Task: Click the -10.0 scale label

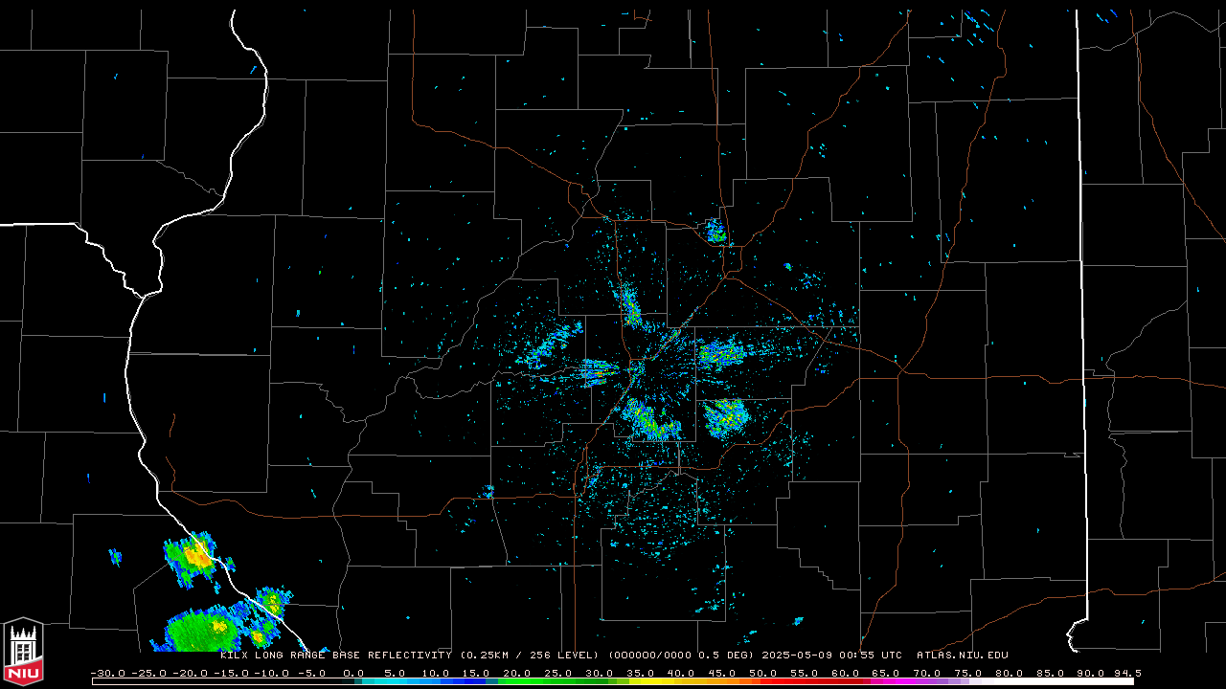Action: point(272,673)
